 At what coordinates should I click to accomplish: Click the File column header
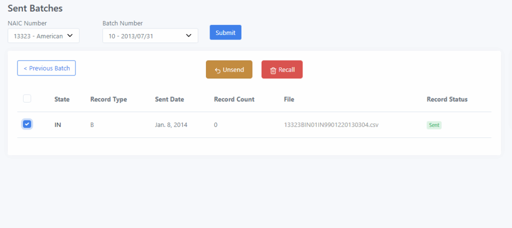pos(289,99)
